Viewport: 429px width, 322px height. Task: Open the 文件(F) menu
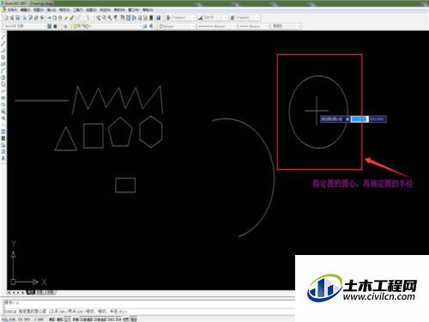click(12, 9)
